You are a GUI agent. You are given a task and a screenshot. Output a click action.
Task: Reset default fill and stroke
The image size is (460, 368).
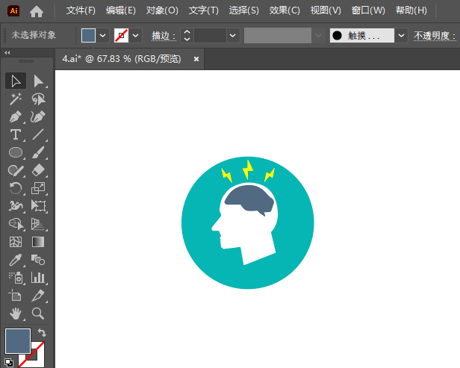(9, 363)
